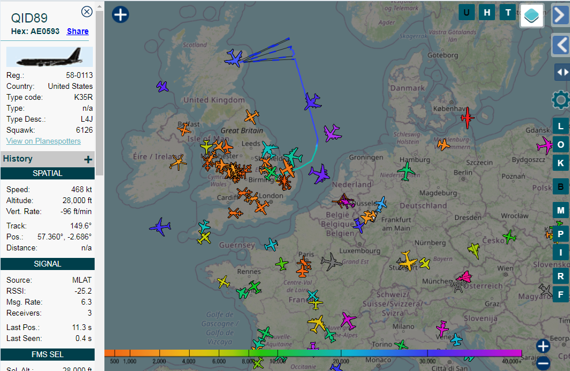Select the orange aircraft near Mecklenburg-Vorpommern

pyautogui.click(x=444, y=145)
